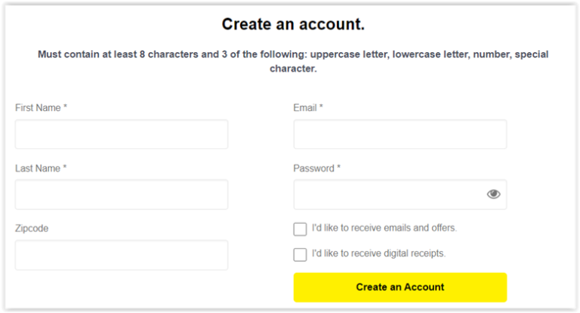Click the Email field label
The image size is (580, 313).
click(305, 108)
